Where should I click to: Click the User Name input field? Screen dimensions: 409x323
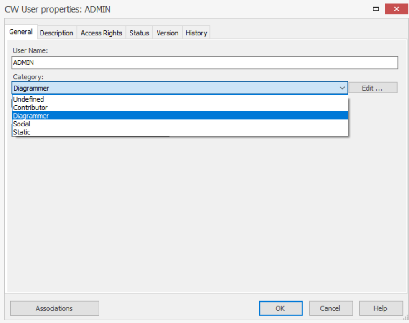coord(205,63)
